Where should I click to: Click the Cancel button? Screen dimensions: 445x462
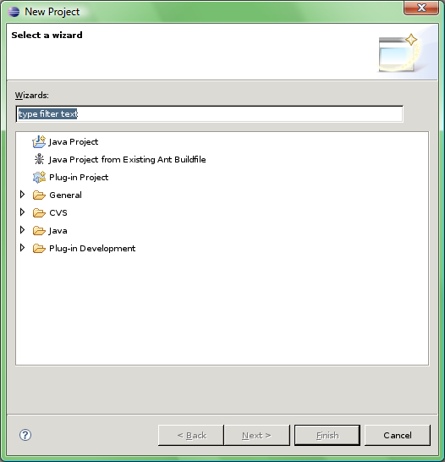(x=398, y=435)
